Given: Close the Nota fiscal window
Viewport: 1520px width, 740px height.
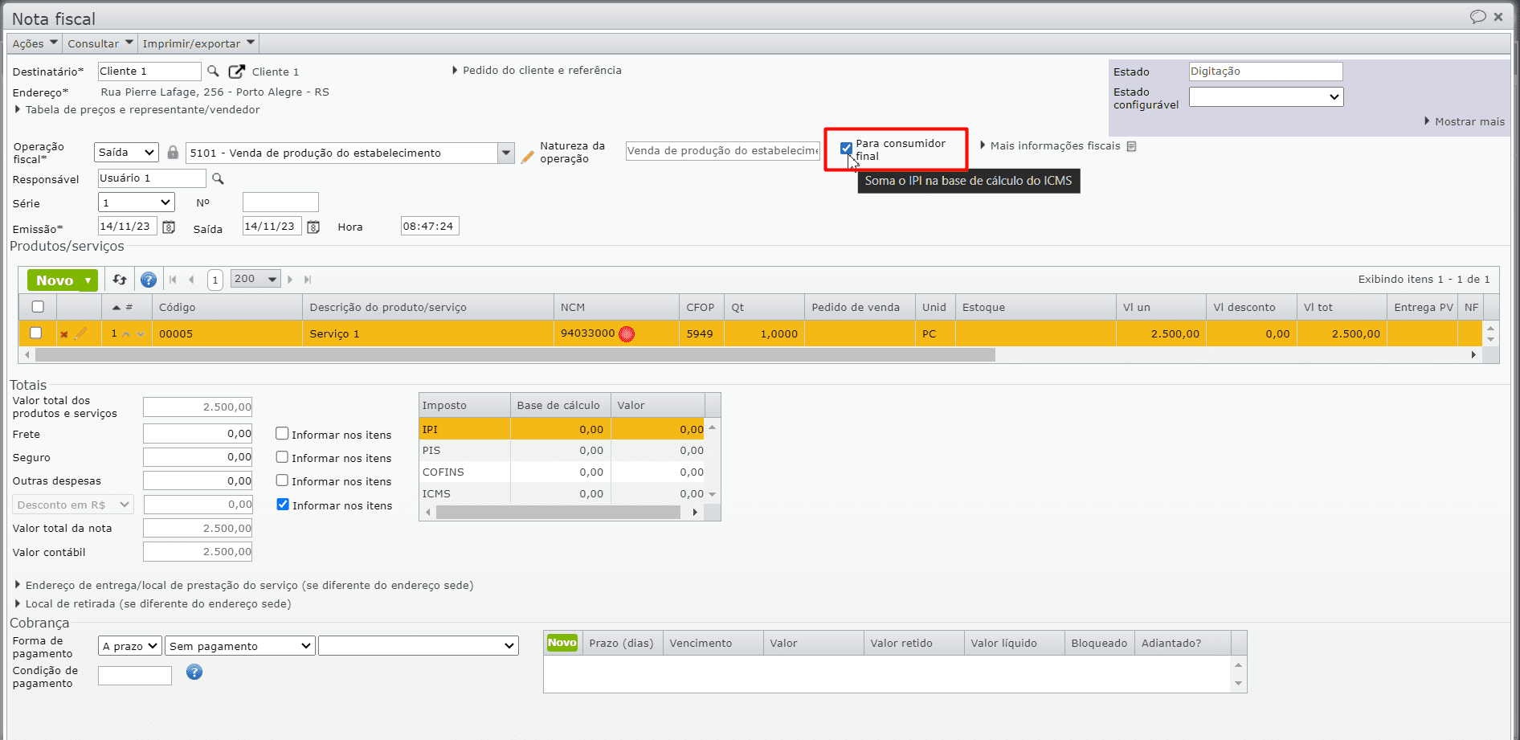Looking at the screenshot, I should click(1498, 17).
